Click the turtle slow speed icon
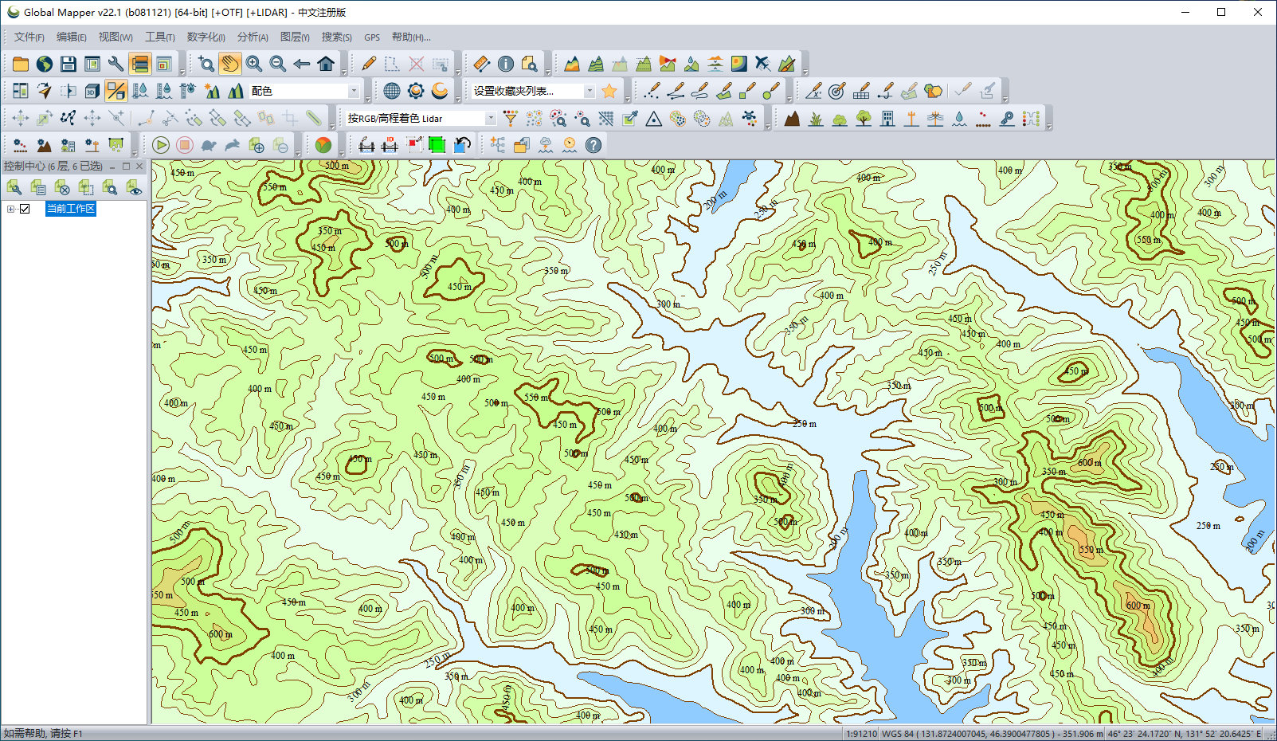 (209, 145)
